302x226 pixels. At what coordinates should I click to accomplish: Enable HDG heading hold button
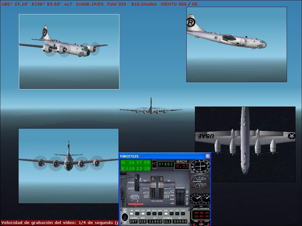(137, 213)
